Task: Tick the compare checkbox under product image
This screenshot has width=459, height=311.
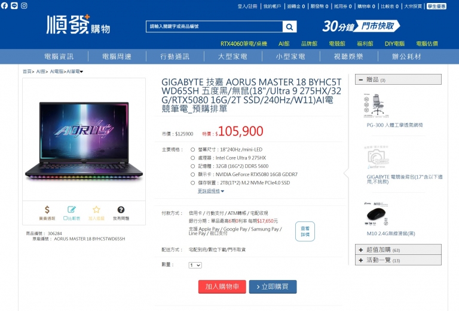Action: (x=65, y=218)
